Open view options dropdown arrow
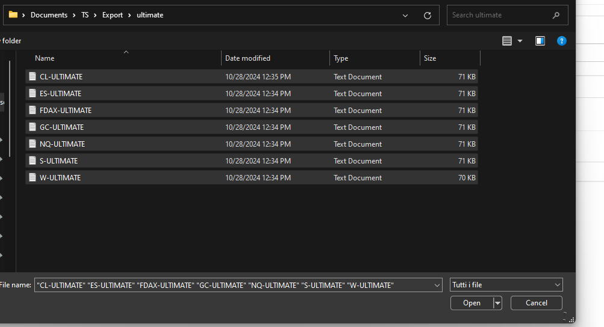Image resolution: width=604 pixels, height=327 pixels. (x=520, y=41)
